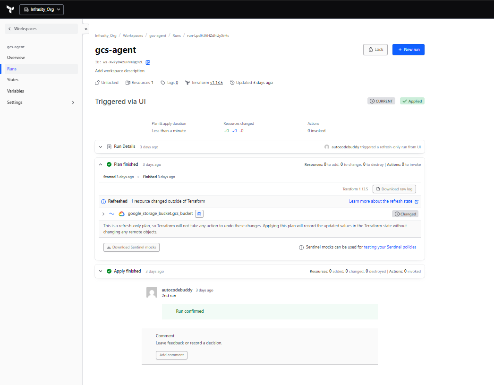Screen dimensions: 494x385
Task: Expand the Settings sidebar item
Action: [x=41, y=103]
